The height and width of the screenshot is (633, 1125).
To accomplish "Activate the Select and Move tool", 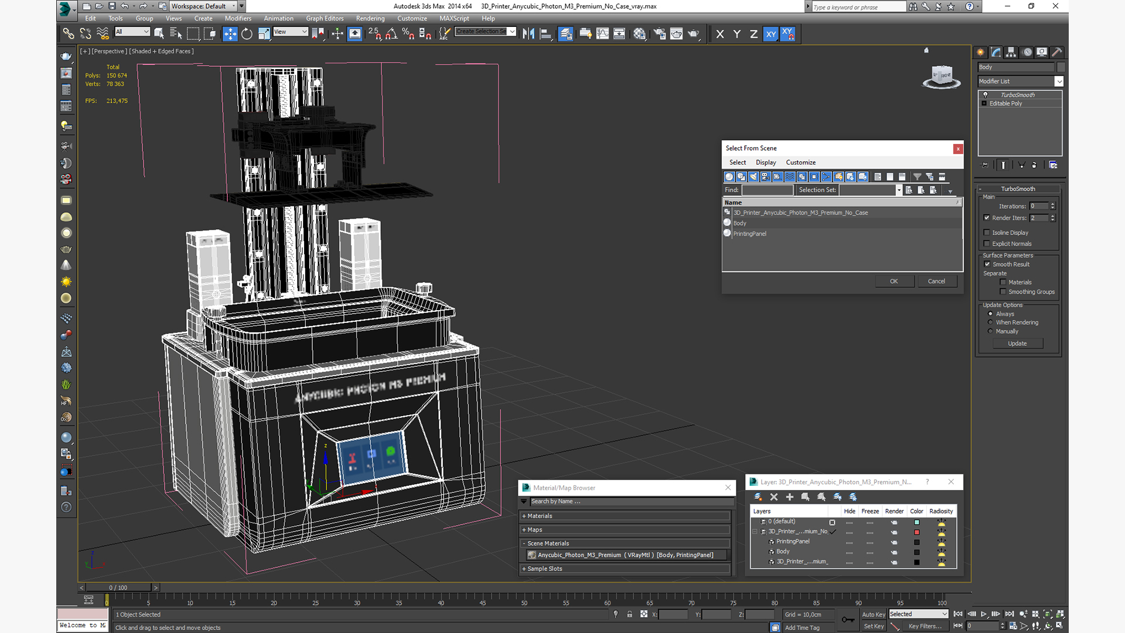I will click(230, 34).
